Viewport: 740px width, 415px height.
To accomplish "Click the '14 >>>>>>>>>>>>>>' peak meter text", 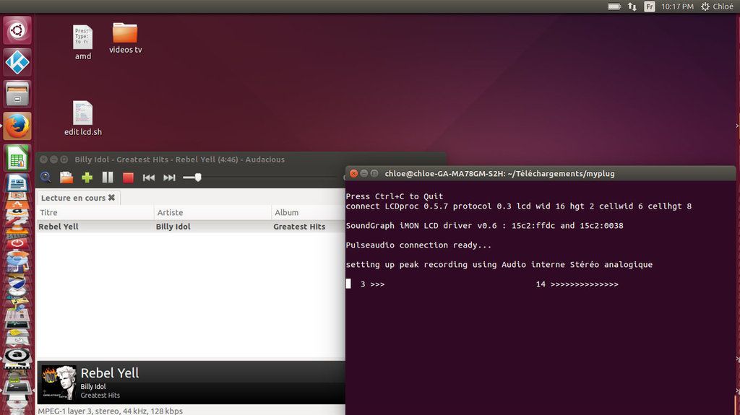I will point(577,284).
